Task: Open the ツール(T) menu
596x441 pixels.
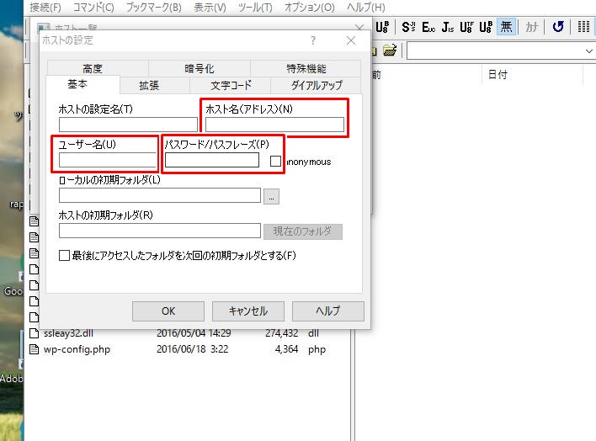Action: (x=255, y=8)
